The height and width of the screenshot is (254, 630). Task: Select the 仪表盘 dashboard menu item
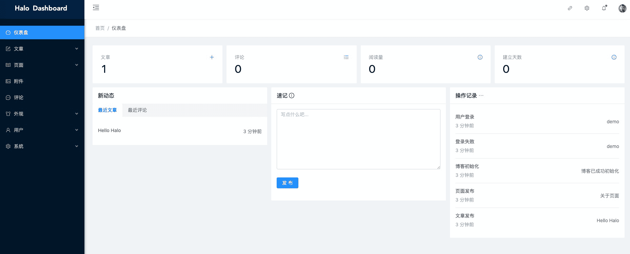42,33
